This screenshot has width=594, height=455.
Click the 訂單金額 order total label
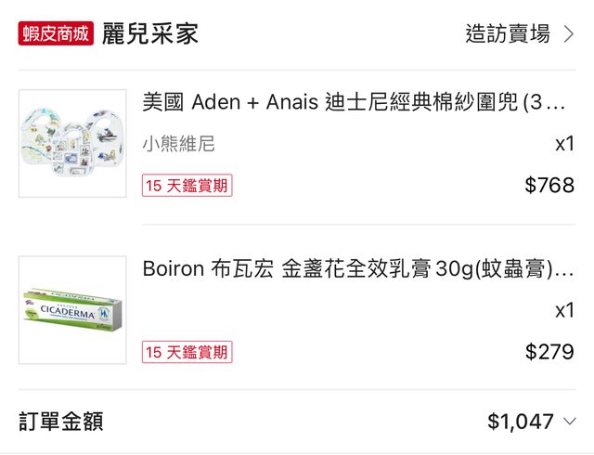tap(60, 422)
